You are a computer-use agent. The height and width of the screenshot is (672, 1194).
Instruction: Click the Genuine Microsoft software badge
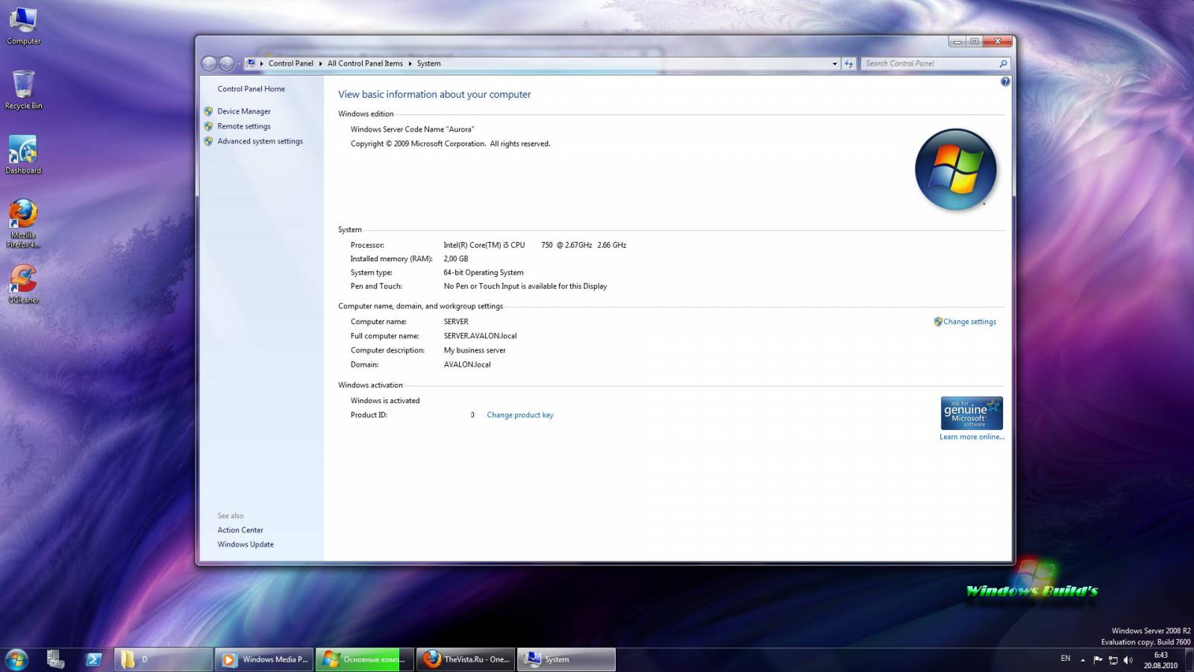[972, 413]
